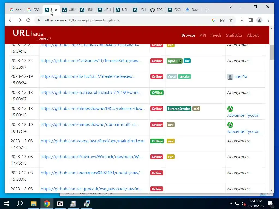Click the Chrome taskbar icon
The height and width of the screenshot is (209, 279).
47,204
